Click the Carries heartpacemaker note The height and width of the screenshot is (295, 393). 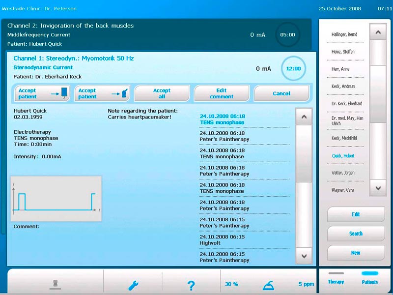(x=140, y=117)
